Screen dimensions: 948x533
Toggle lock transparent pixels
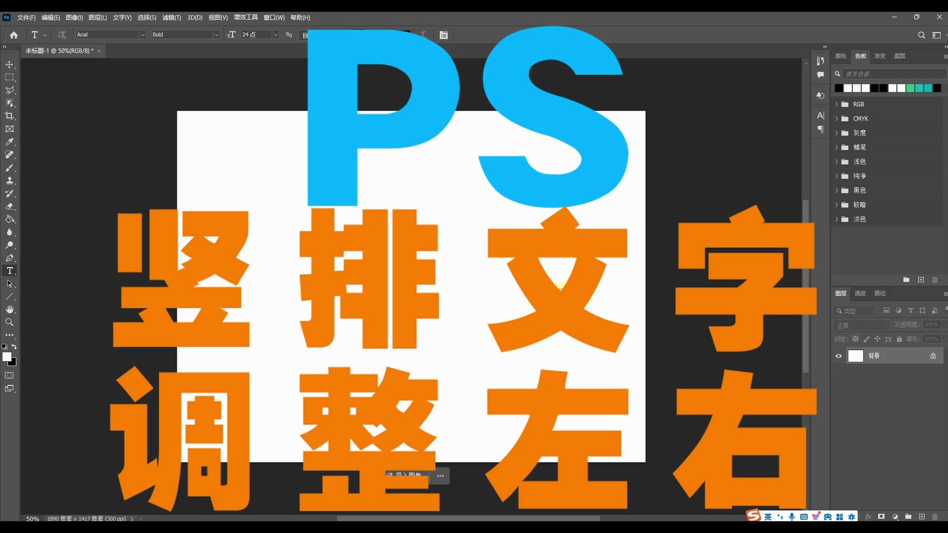pyautogui.click(x=856, y=339)
